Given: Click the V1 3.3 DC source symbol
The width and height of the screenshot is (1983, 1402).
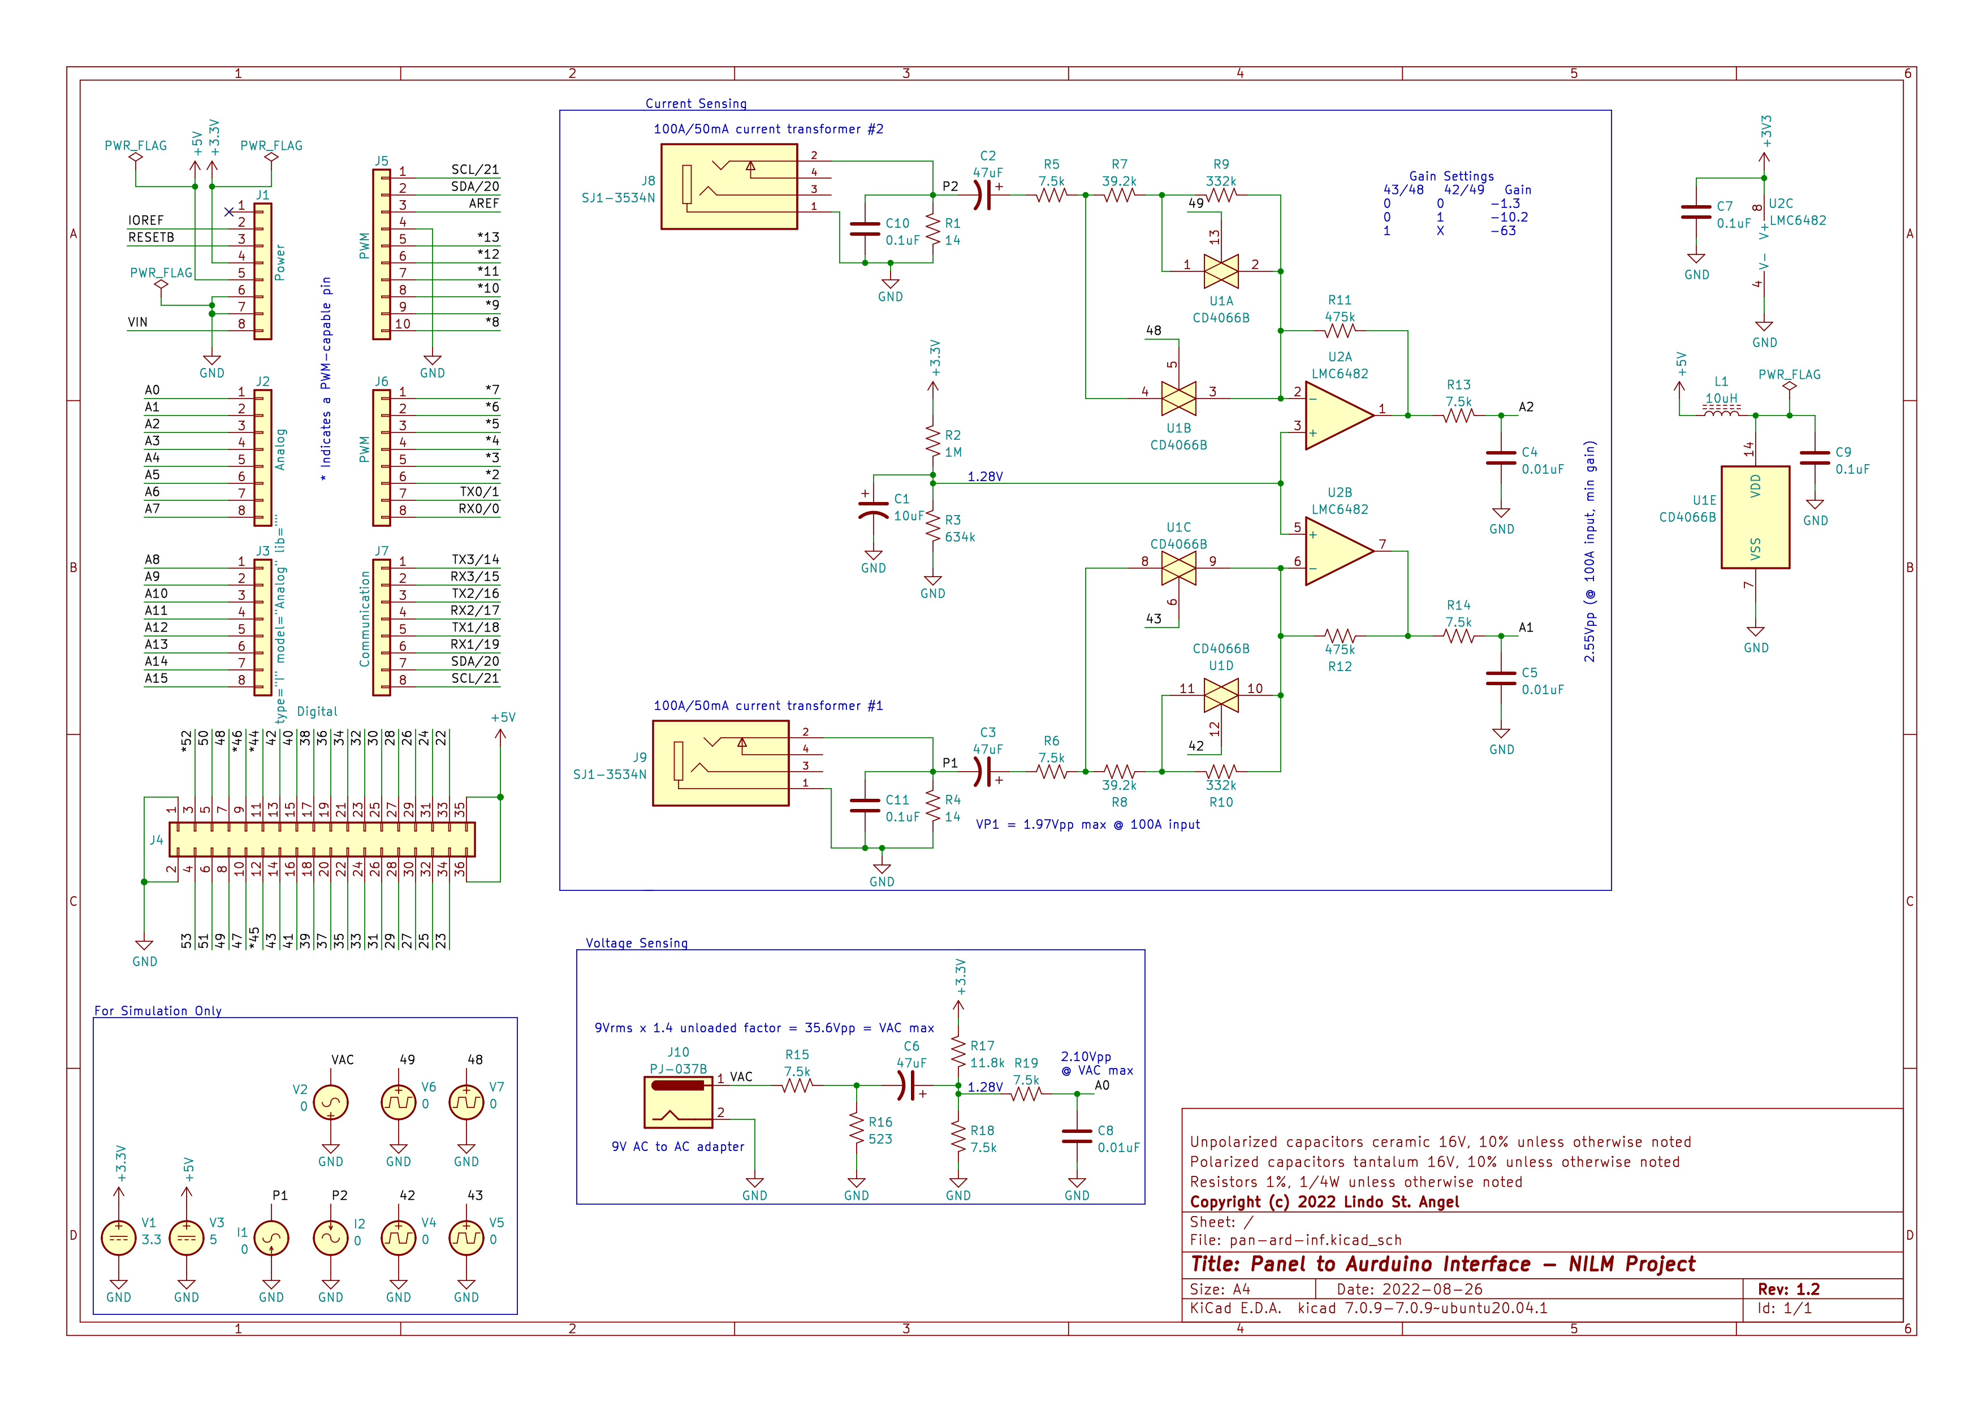Looking at the screenshot, I should [118, 1238].
